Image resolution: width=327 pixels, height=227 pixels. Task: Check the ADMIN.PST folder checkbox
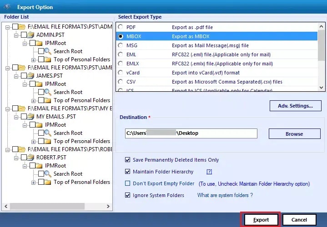click(24, 35)
